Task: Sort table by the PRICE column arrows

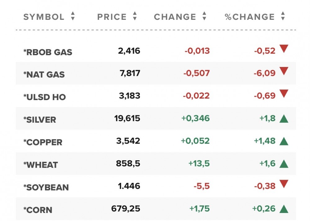Action: coord(135,16)
